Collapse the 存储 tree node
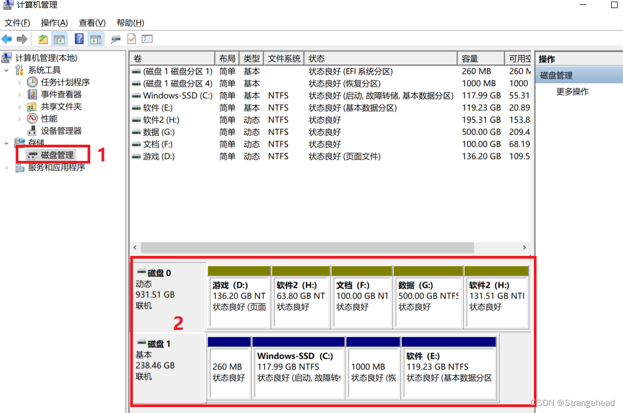 (6, 143)
